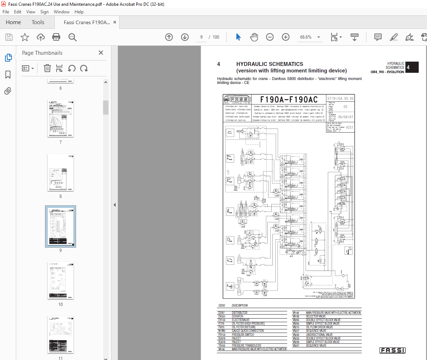Screen dimensions: 427x360
Task: Open Attachments paperclip panel
Action: [8, 91]
